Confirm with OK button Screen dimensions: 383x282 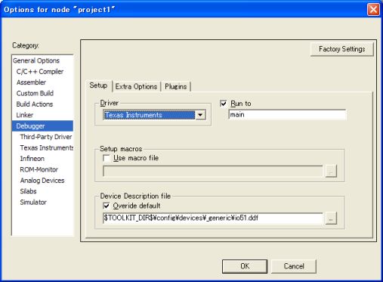pyautogui.click(x=245, y=266)
